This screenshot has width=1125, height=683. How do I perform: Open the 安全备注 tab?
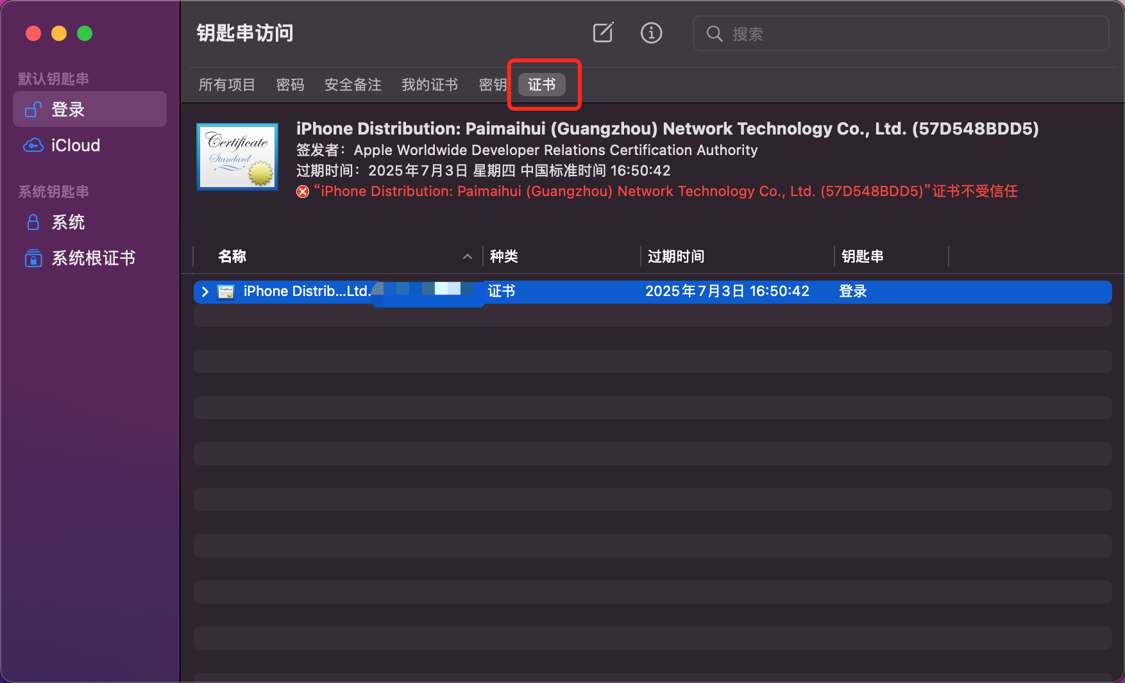[x=353, y=85]
